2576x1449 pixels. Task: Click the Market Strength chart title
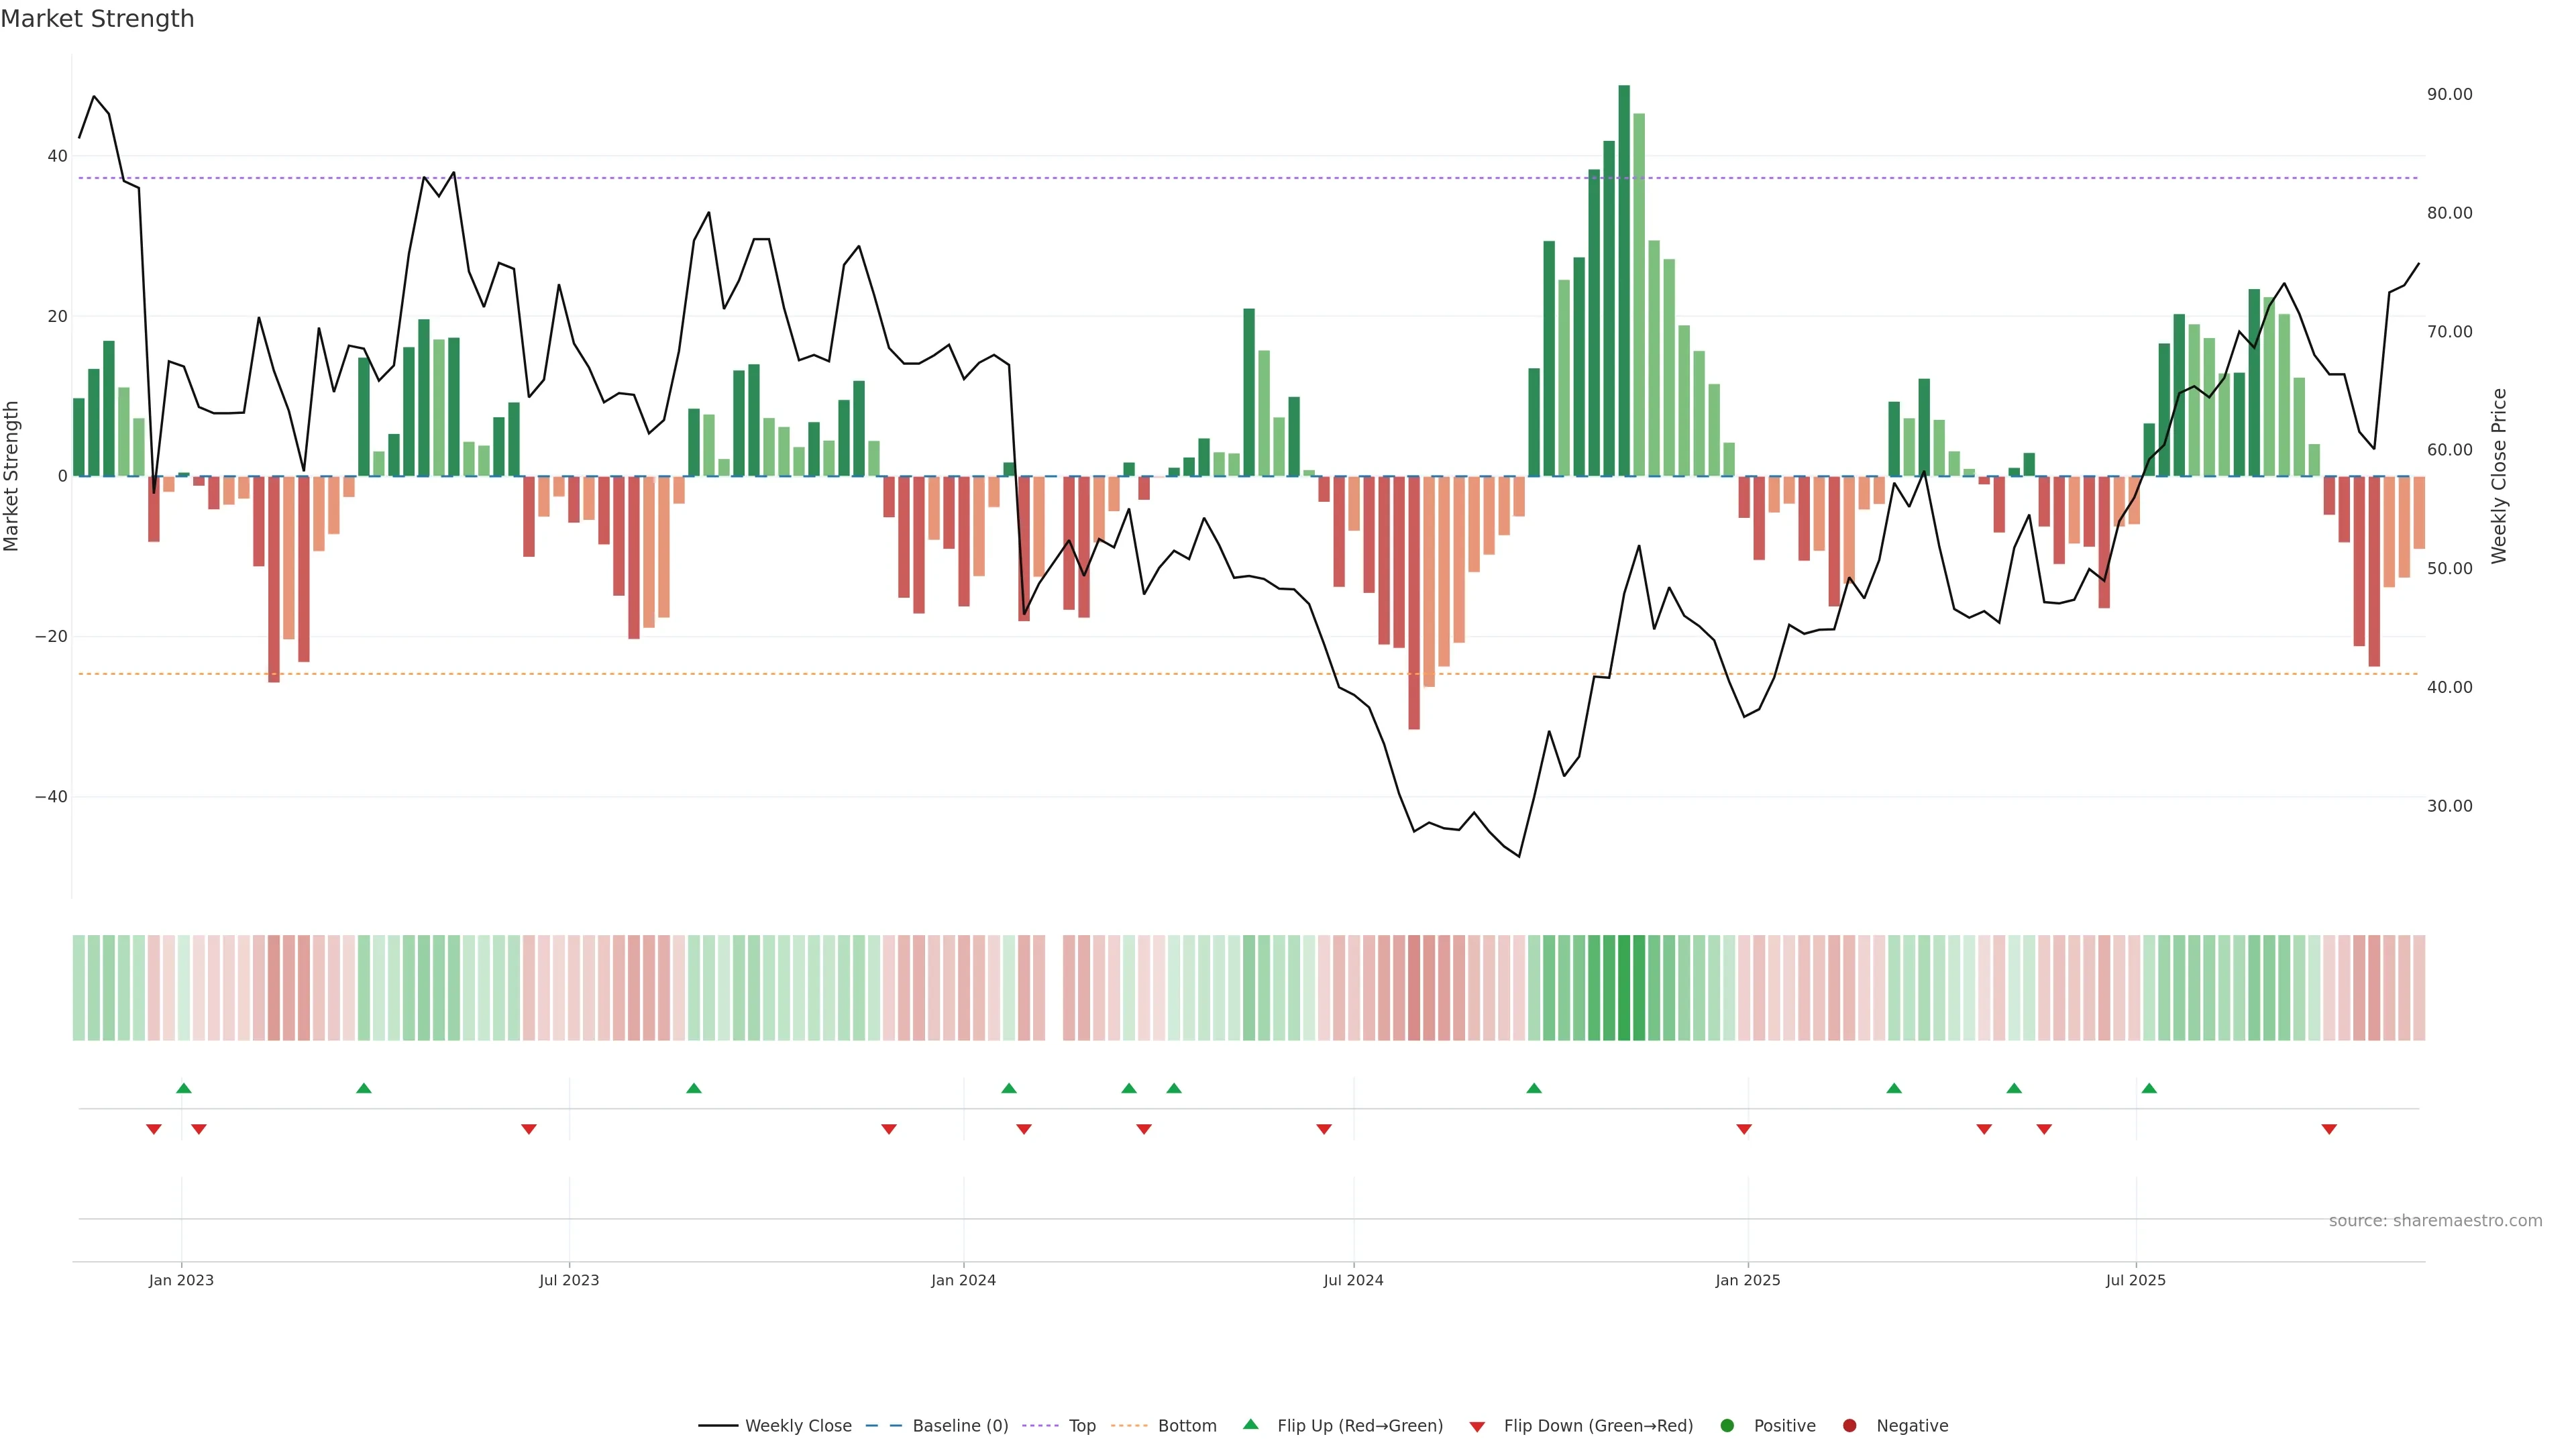coord(97,19)
